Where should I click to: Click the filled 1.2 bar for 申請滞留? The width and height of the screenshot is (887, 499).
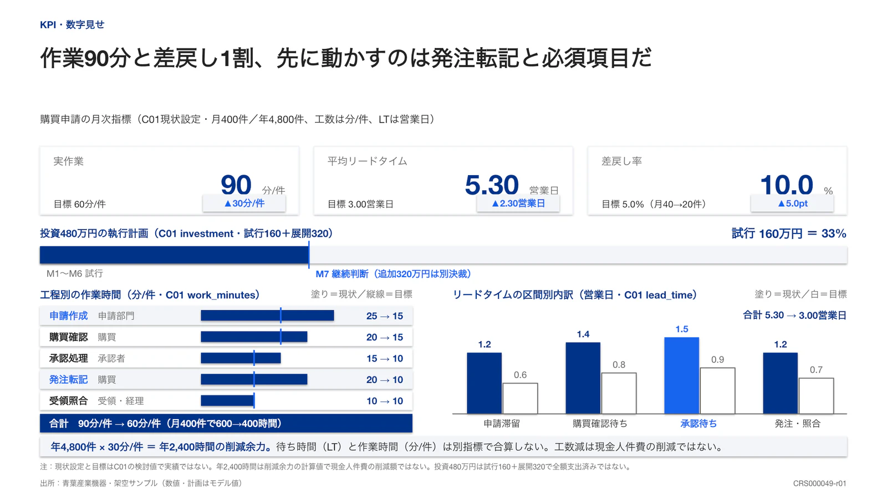point(485,383)
